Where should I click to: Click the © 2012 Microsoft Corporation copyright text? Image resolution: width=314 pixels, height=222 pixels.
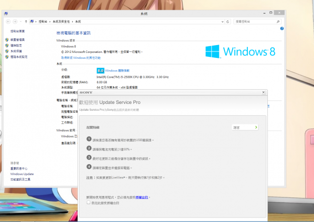click(102, 52)
